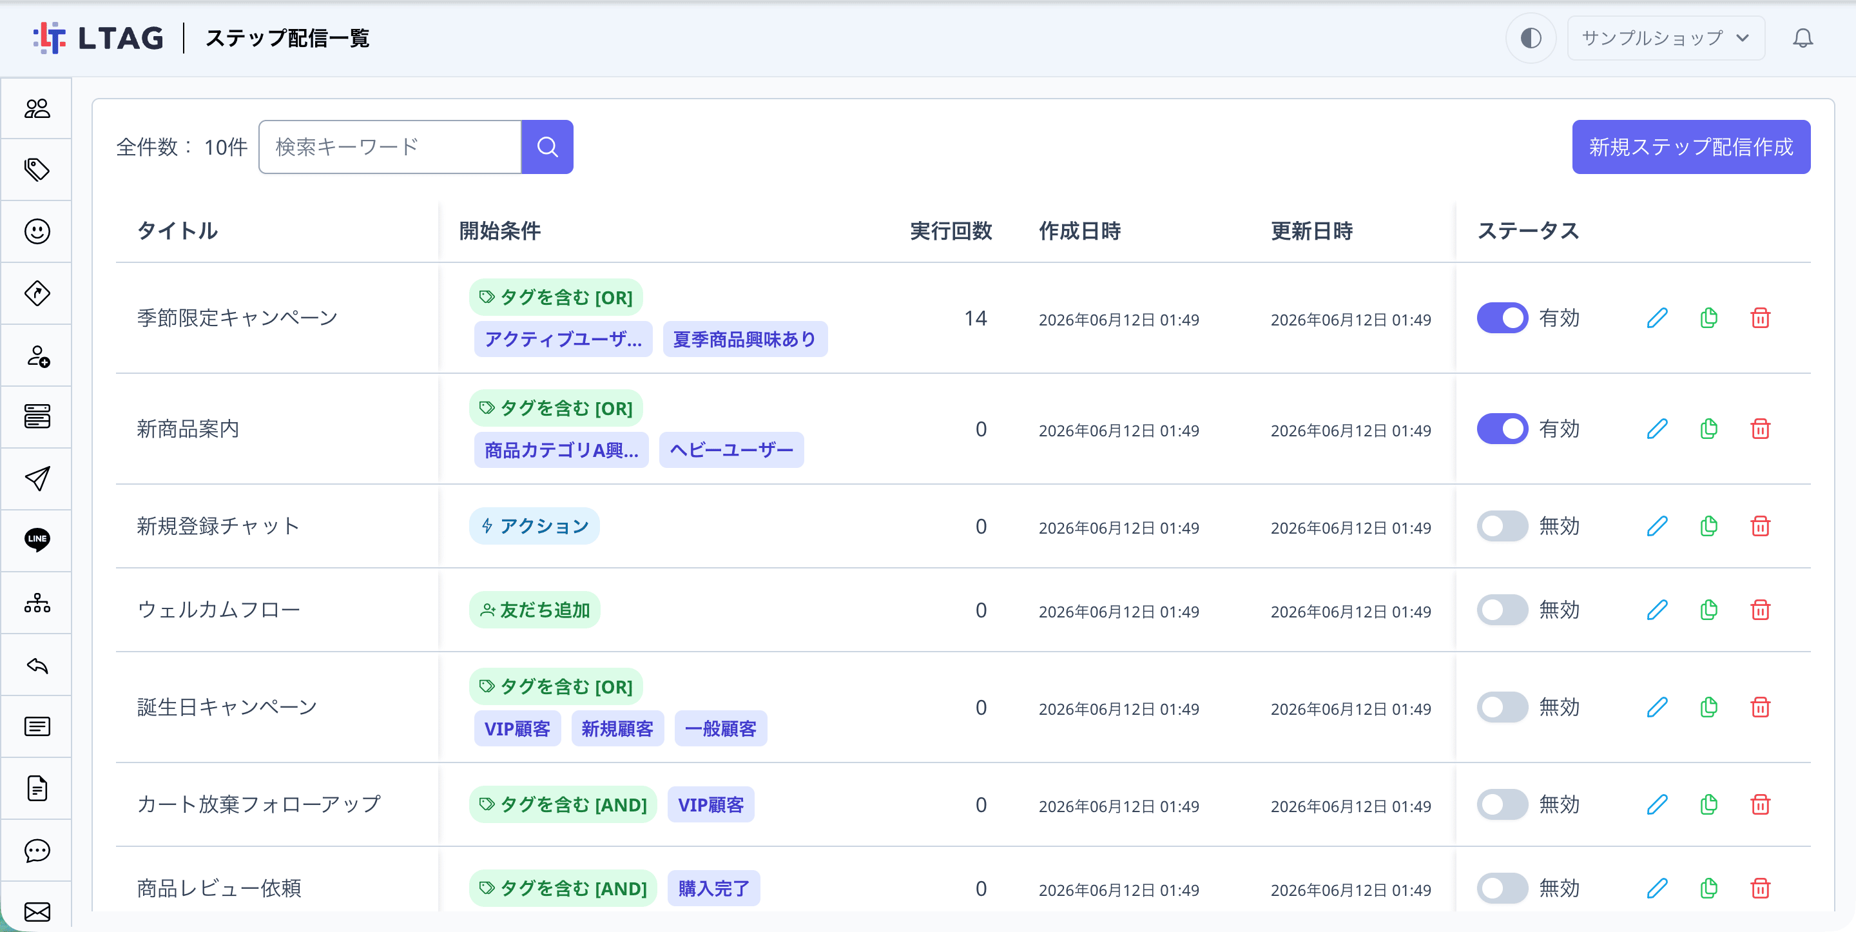Viewport: 1856px width, 932px height.
Task: Enable the 商品レビュー依頼 status toggle
Action: [1502, 888]
